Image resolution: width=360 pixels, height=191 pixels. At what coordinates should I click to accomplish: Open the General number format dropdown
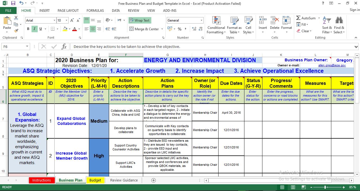(x=201, y=20)
